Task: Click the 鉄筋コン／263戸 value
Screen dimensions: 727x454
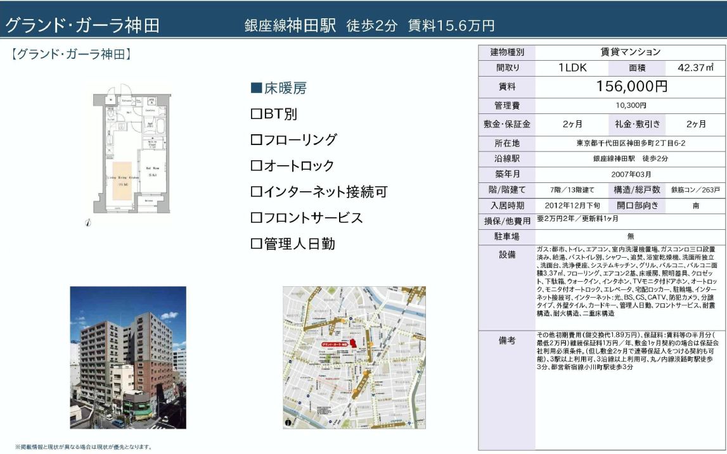Action: [695, 190]
